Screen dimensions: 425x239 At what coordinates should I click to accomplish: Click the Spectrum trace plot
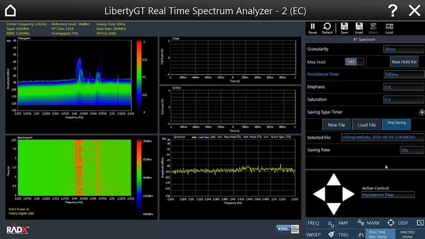coord(233,168)
